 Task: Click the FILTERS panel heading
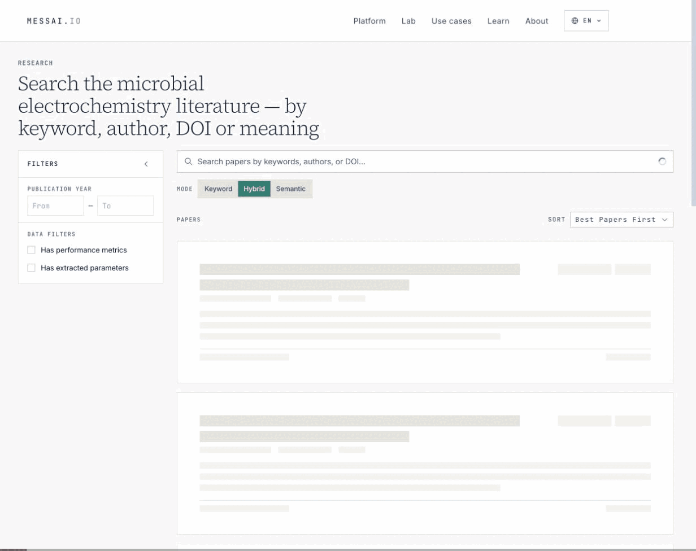click(x=43, y=164)
